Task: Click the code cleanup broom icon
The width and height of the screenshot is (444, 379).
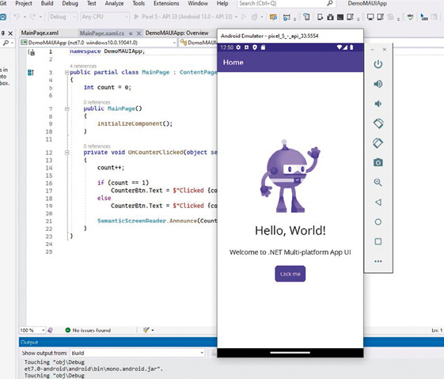Action: pyautogui.click(x=146, y=330)
